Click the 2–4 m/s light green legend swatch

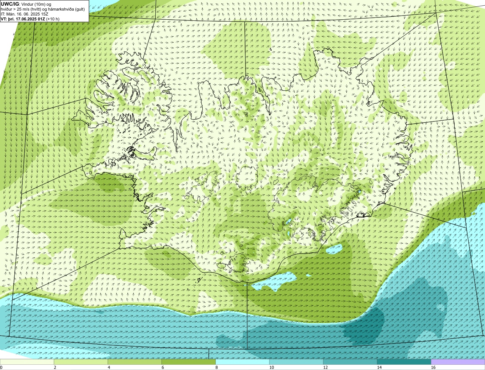click(81, 362)
